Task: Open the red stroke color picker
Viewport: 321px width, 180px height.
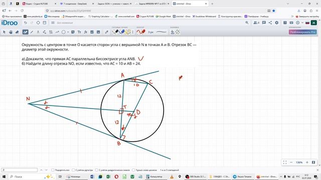Action: (x=141, y=32)
